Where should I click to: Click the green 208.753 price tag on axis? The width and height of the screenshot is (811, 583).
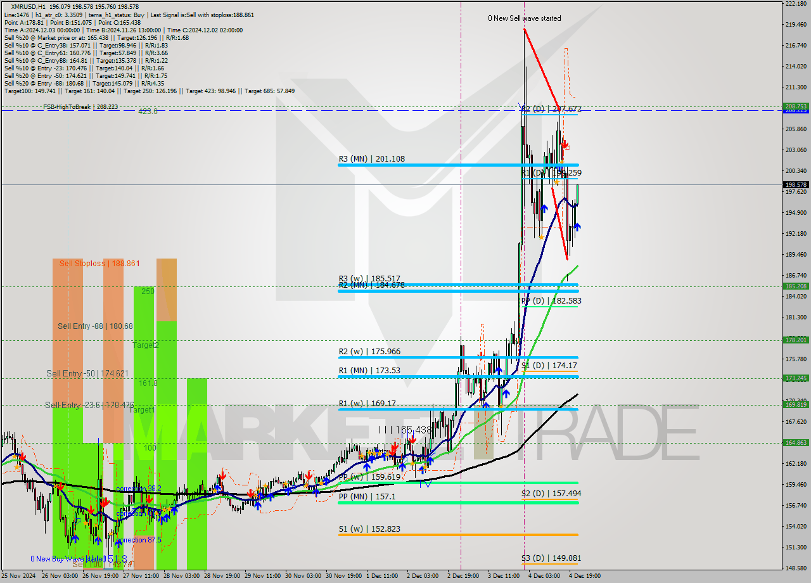coord(796,106)
